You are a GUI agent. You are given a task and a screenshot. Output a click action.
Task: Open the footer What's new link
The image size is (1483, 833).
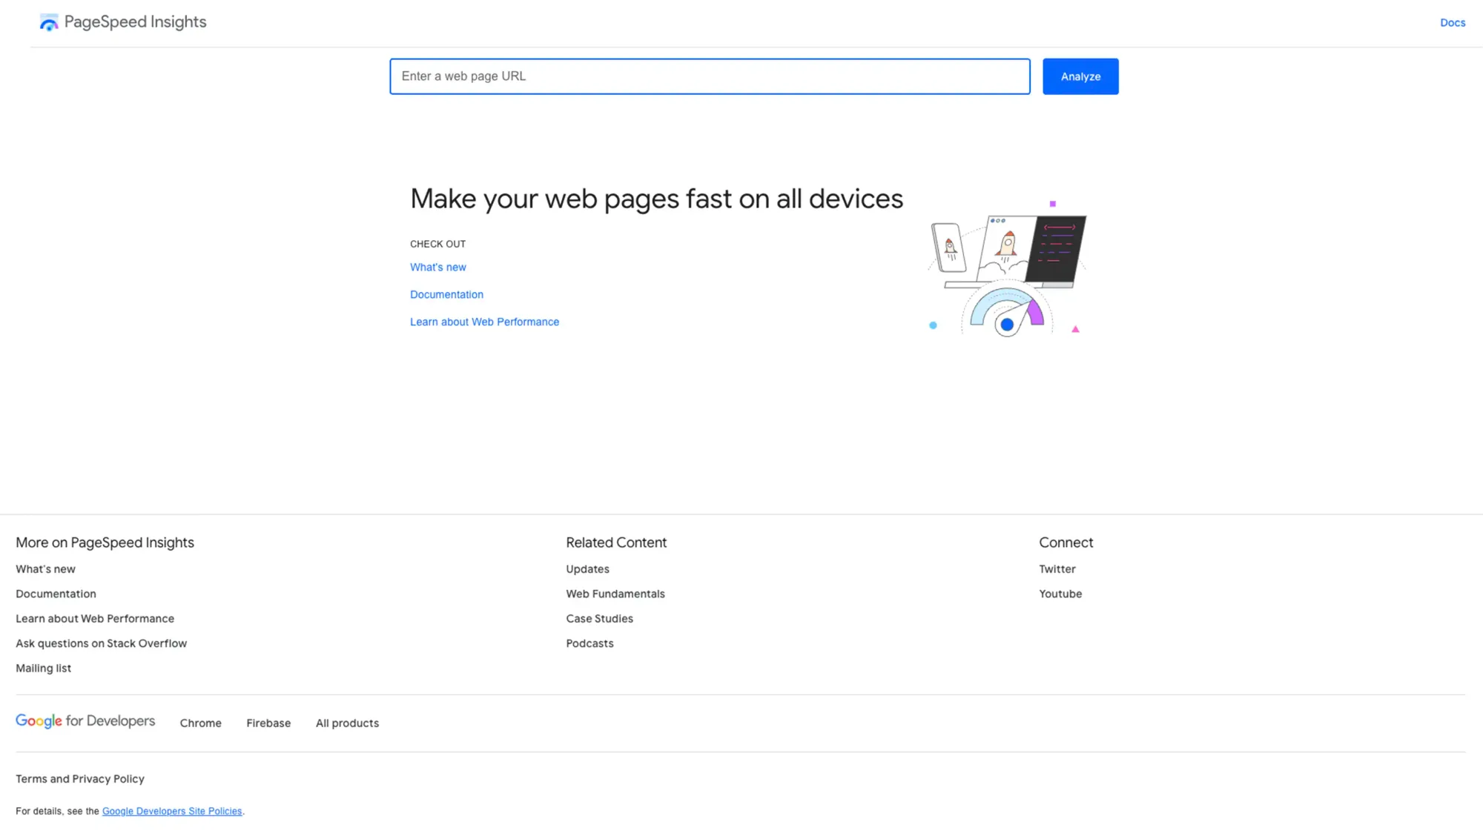point(45,569)
